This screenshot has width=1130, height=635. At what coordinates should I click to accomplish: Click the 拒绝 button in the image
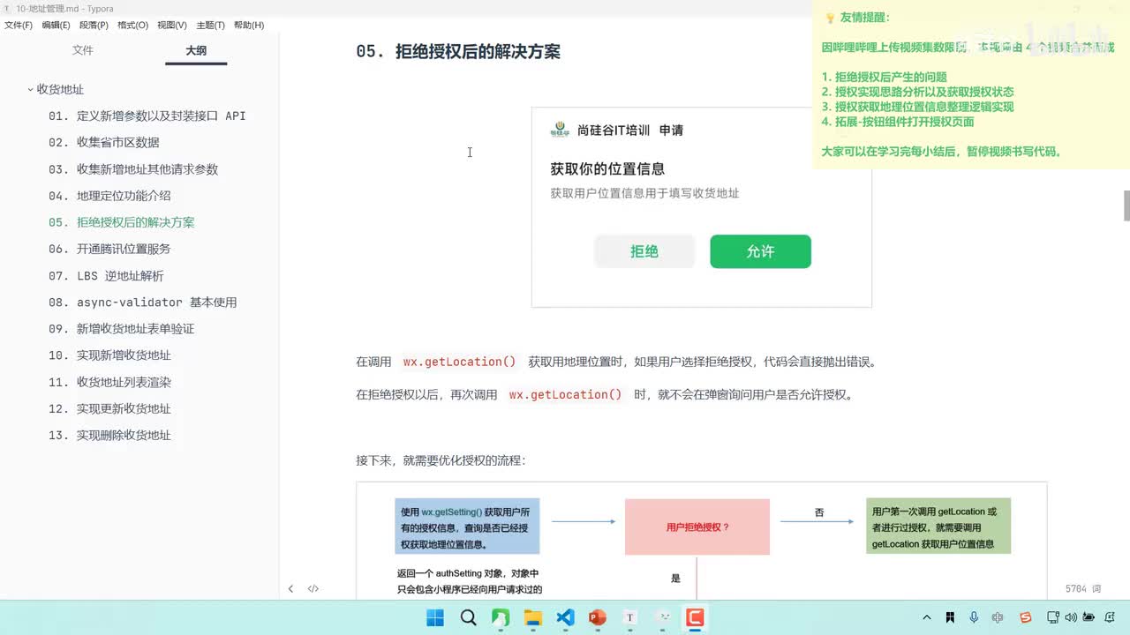(644, 251)
